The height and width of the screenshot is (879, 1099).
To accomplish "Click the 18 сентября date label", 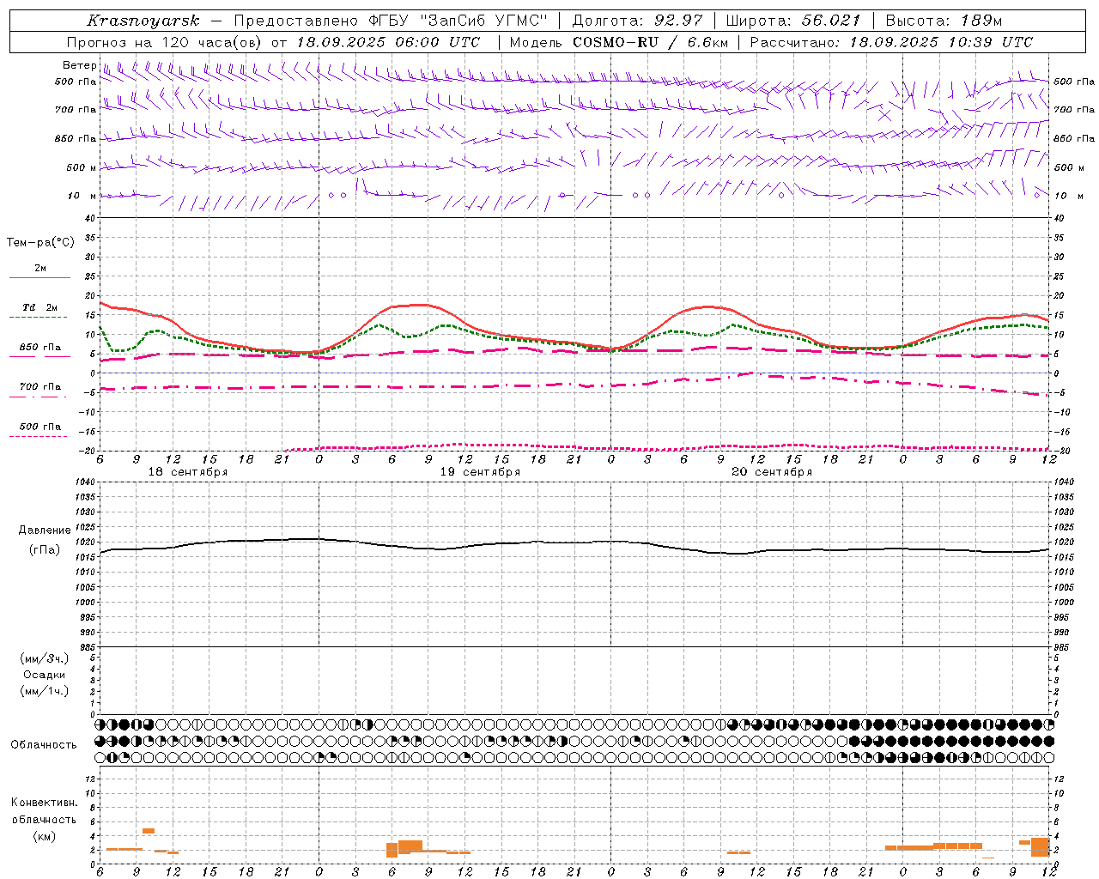I will point(188,472).
